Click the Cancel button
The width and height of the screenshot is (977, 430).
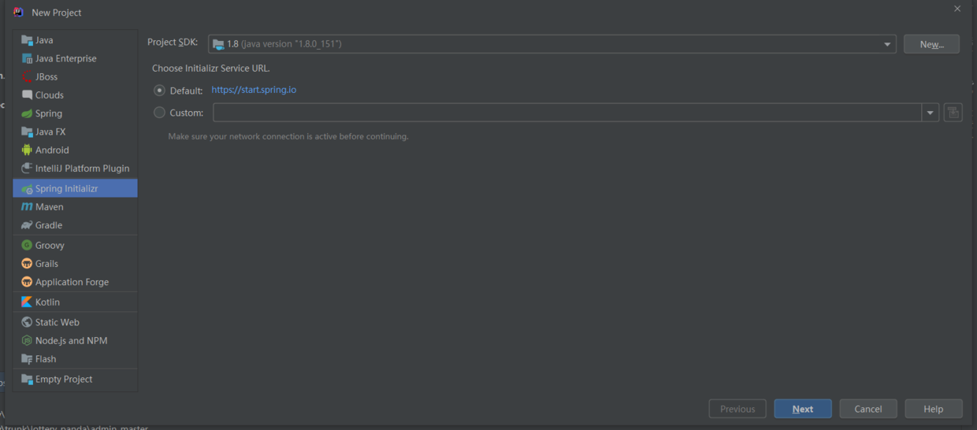868,409
